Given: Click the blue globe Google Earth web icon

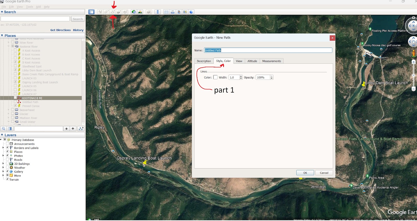Looking at the screenshot, I should (191, 12).
